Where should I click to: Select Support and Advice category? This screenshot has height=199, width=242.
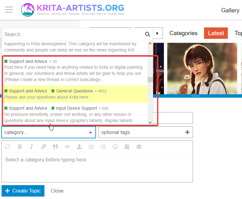[75, 70]
